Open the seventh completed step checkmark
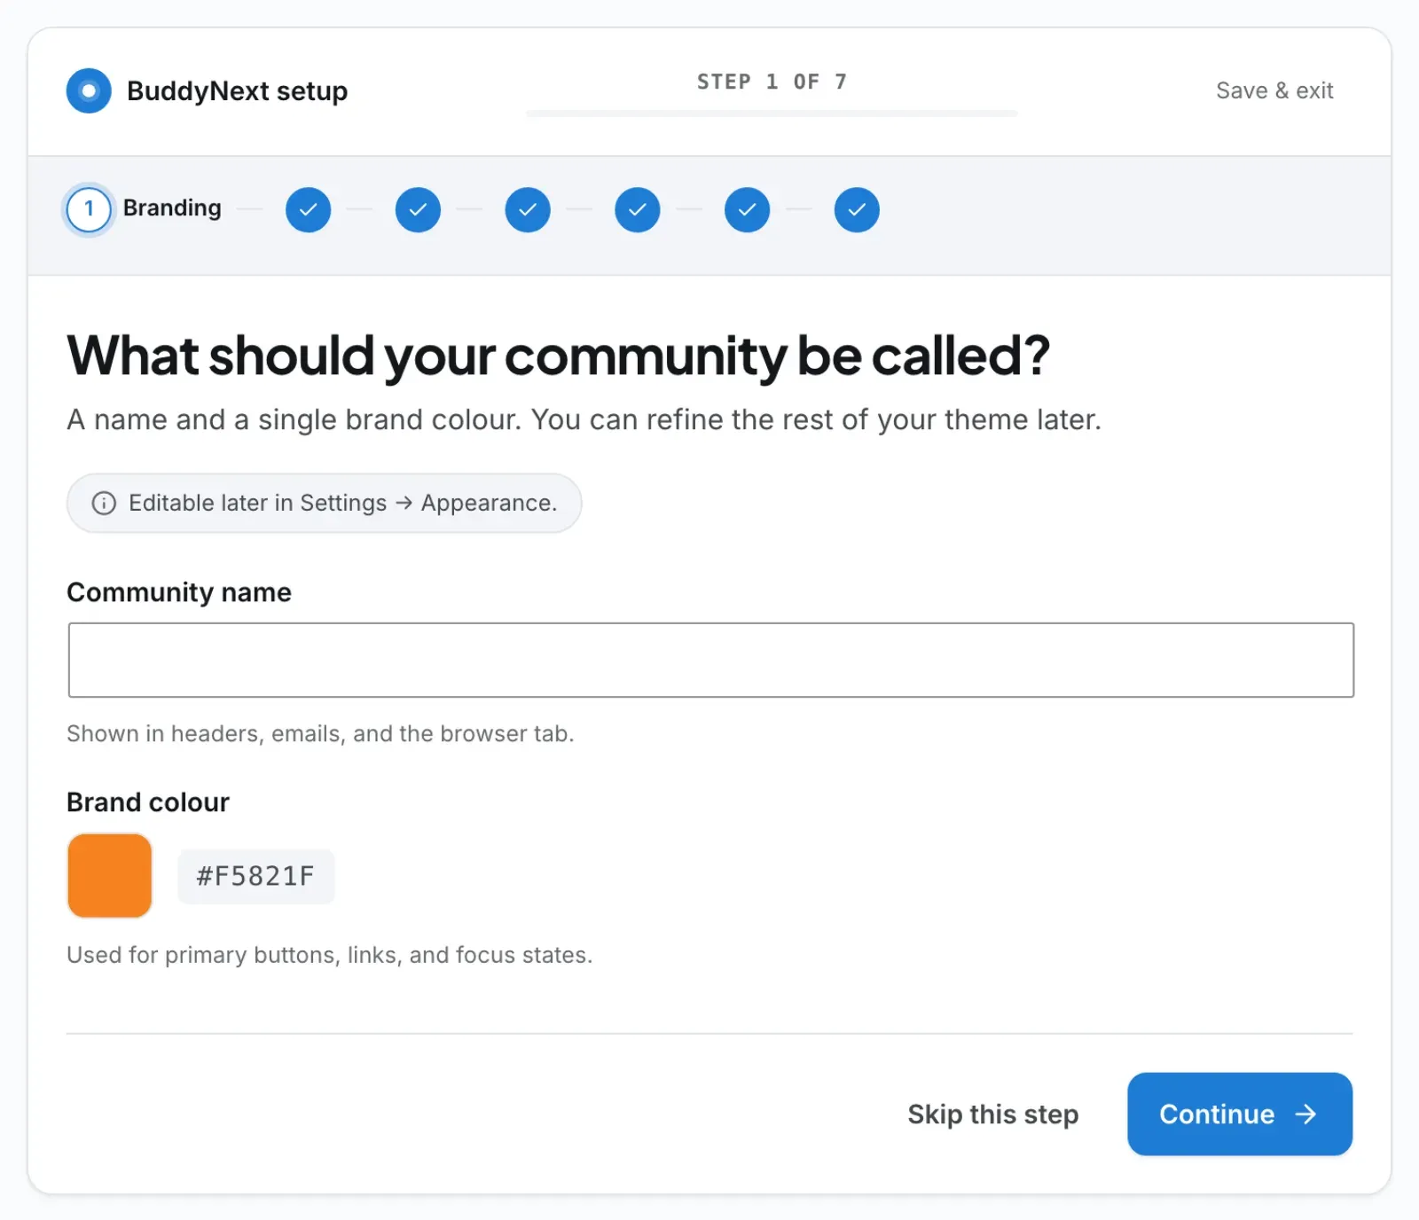Image resolution: width=1419 pixels, height=1220 pixels. click(x=857, y=210)
